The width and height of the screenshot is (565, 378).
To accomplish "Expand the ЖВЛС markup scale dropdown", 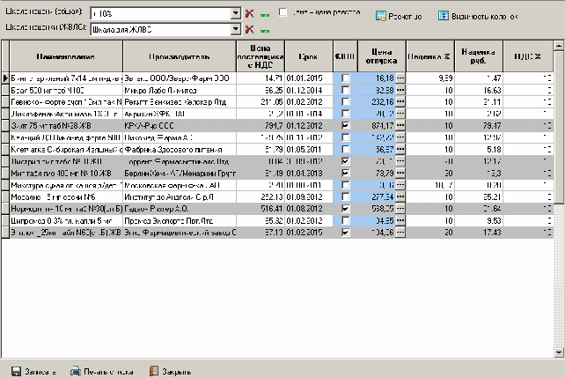I will pyautogui.click(x=235, y=29).
